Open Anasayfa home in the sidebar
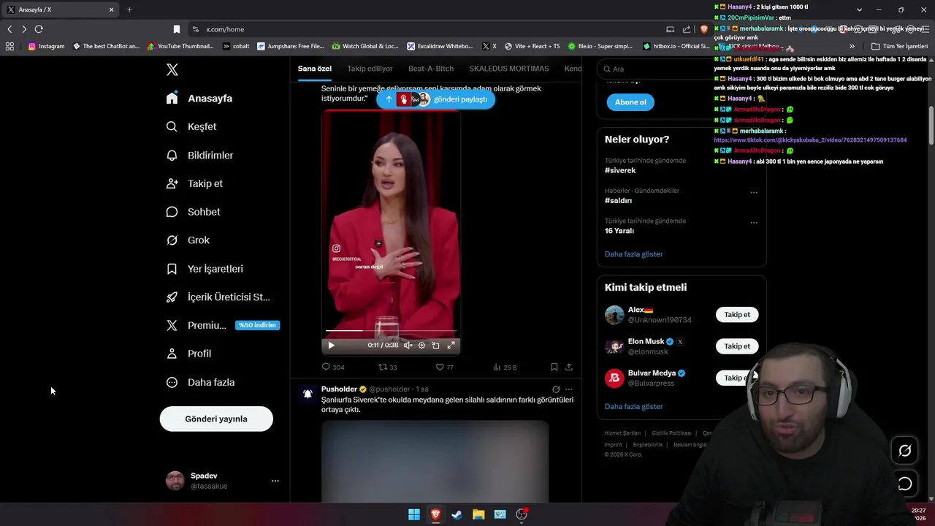The height and width of the screenshot is (526, 935). click(x=199, y=98)
